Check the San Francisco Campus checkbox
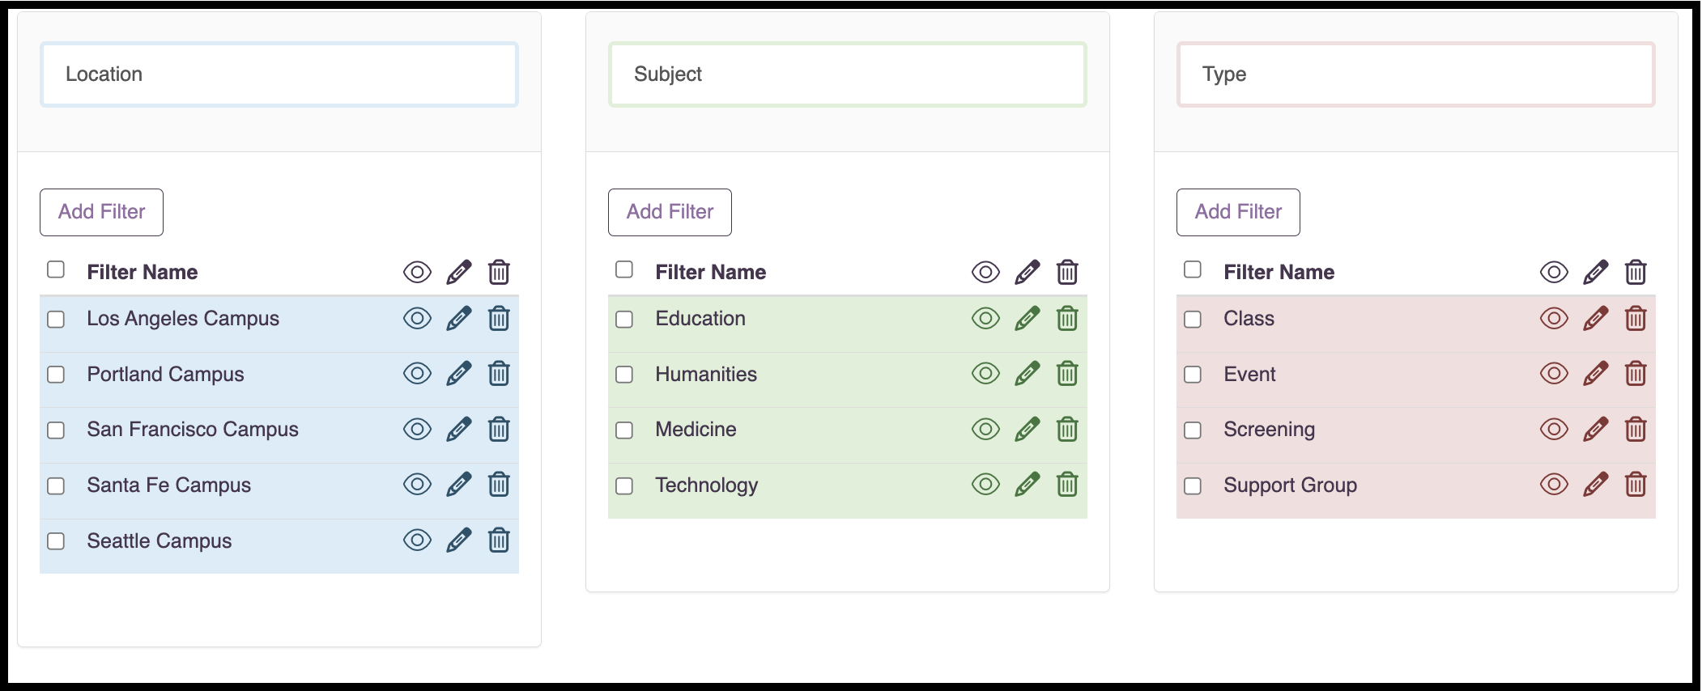Image resolution: width=1702 pixels, height=691 pixels. (56, 430)
